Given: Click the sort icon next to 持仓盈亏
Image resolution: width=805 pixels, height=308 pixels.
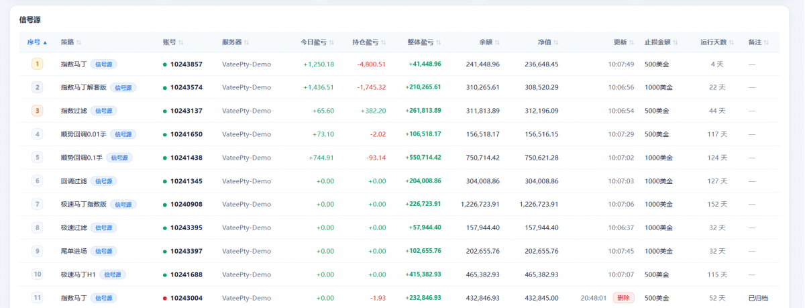Looking at the screenshot, I should 384,42.
